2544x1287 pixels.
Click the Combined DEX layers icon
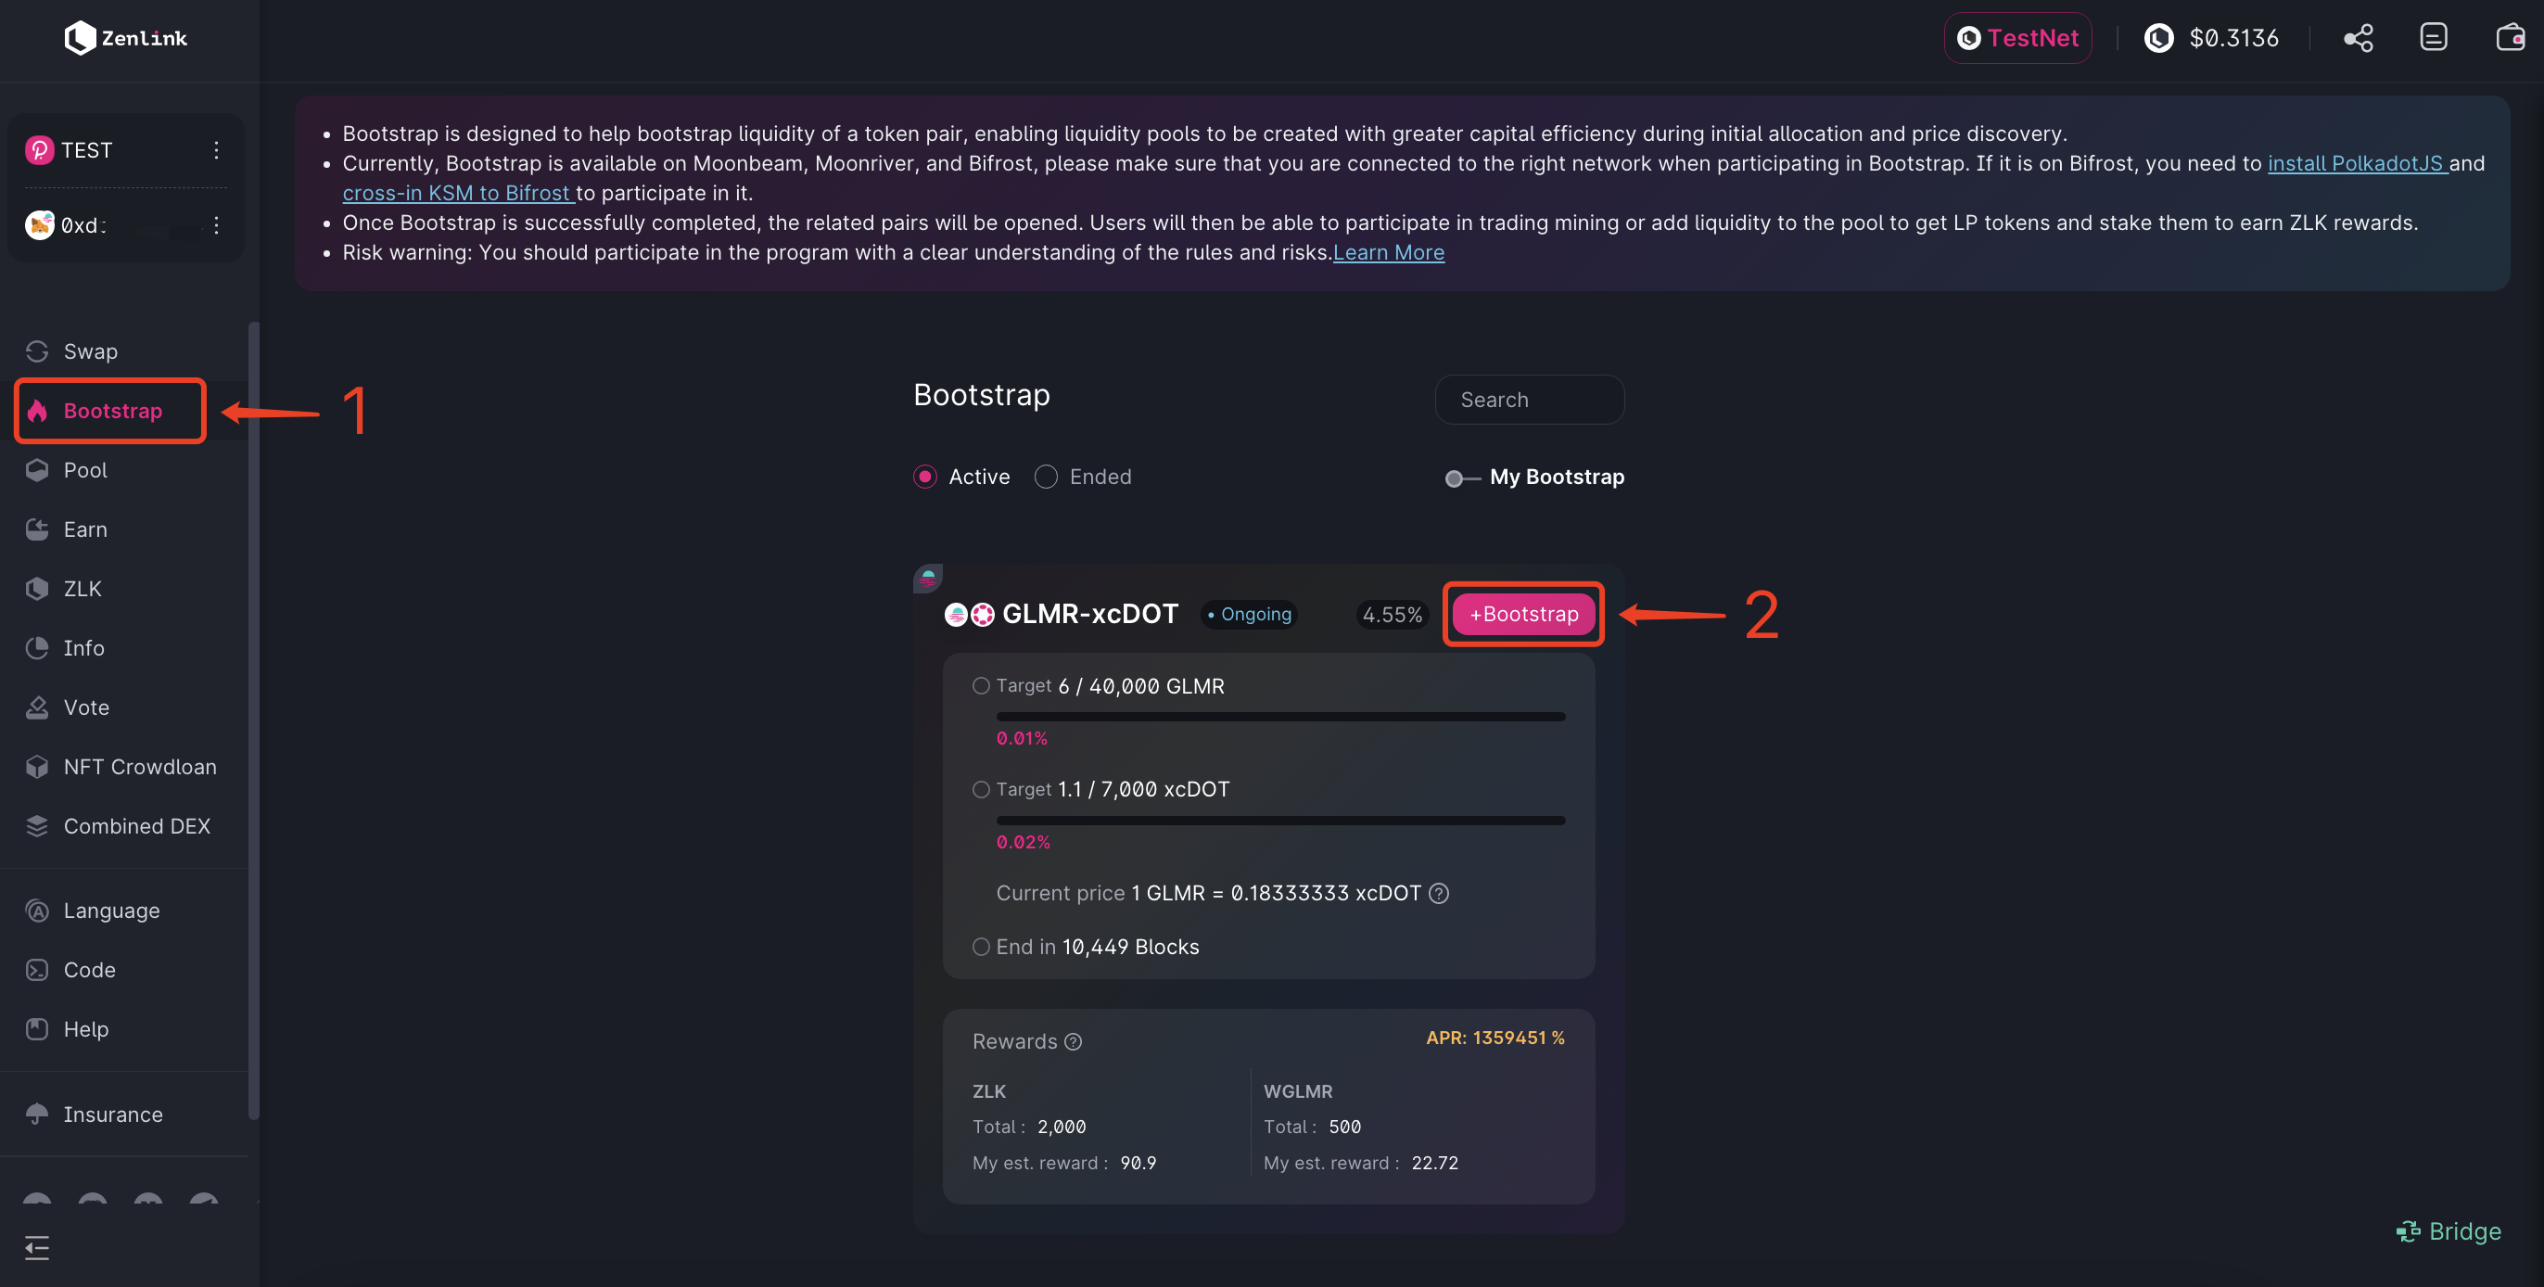click(x=37, y=824)
